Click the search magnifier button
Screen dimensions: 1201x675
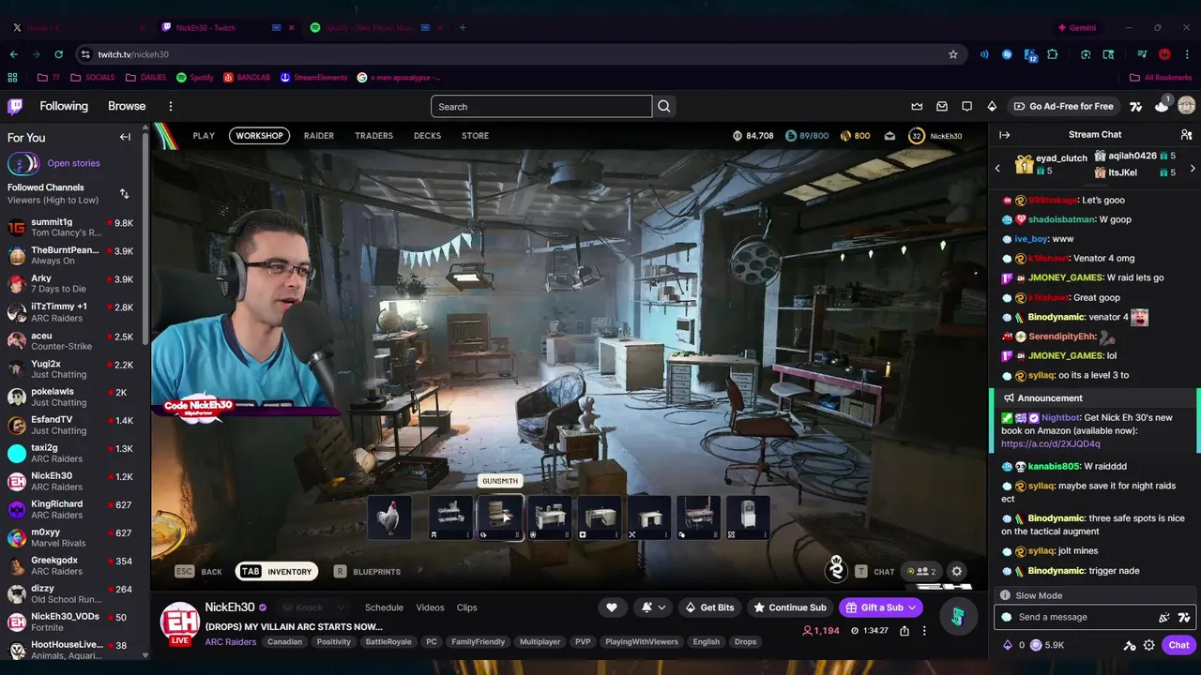(x=664, y=107)
